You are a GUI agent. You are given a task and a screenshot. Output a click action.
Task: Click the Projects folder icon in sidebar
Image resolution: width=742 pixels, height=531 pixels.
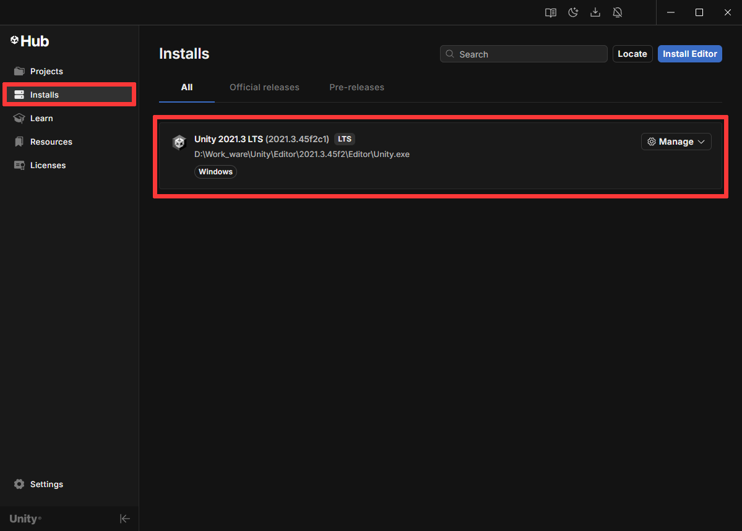[x=19, y=71]
